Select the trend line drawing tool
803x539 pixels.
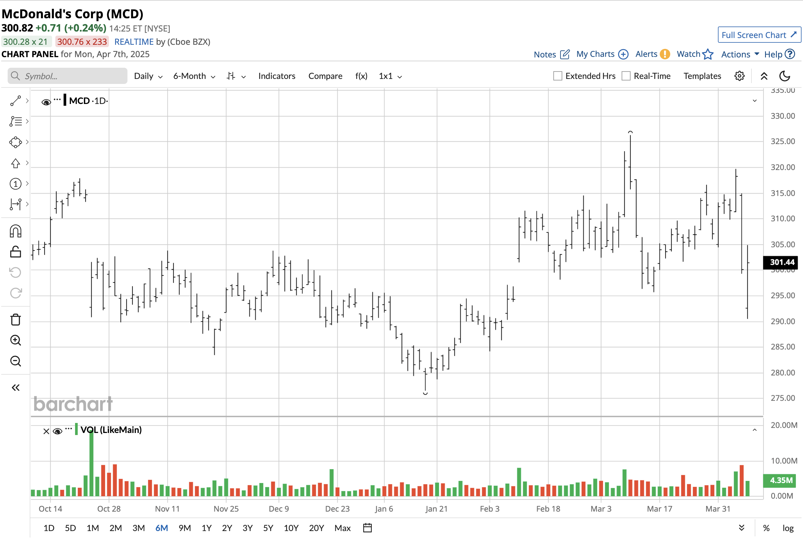(x=16, y=101)
